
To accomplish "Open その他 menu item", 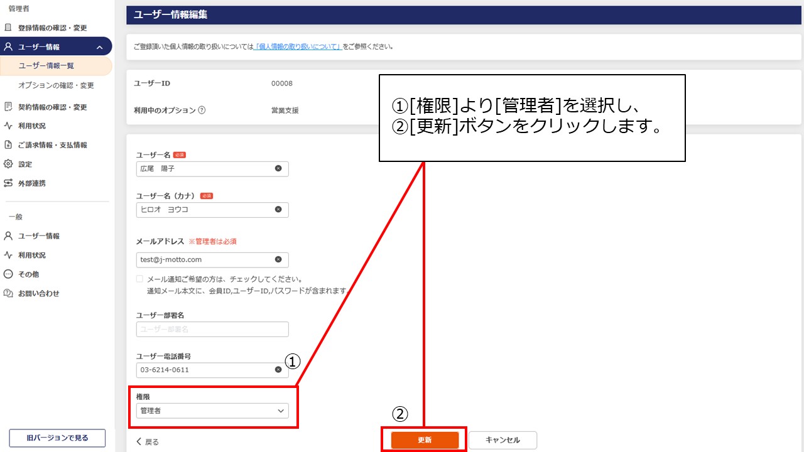I will tap(28, 274).
